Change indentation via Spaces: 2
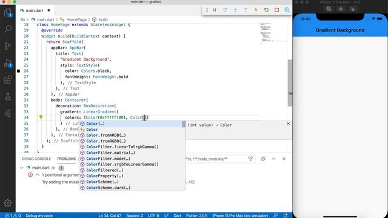The height and width of the screenshot is (218, 388). click(135, 216)
